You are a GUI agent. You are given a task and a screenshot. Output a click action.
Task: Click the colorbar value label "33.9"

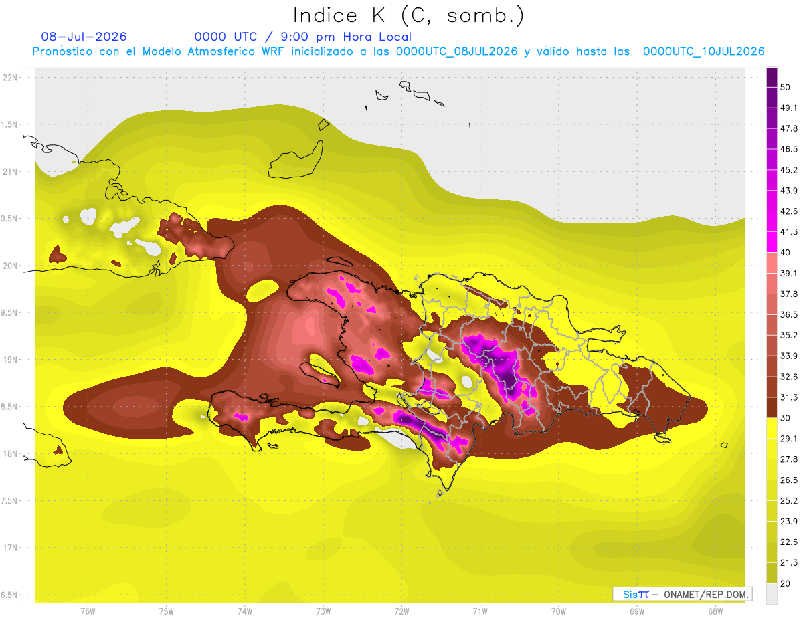pyautogui.click(x=789, y=356)
